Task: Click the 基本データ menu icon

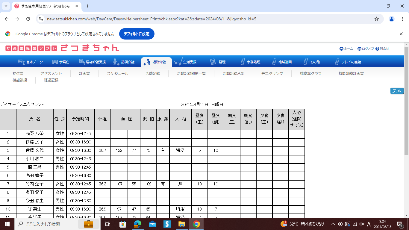Action: 22,62
